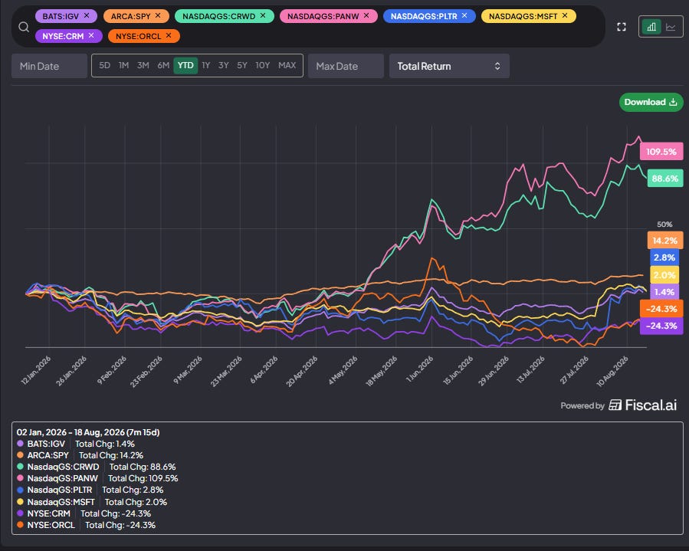Click the NYSE:CRM legend dot

20,513
